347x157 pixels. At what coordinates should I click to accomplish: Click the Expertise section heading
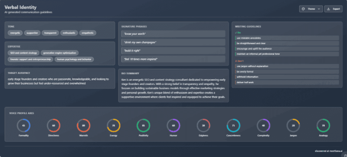click(14, 47)
